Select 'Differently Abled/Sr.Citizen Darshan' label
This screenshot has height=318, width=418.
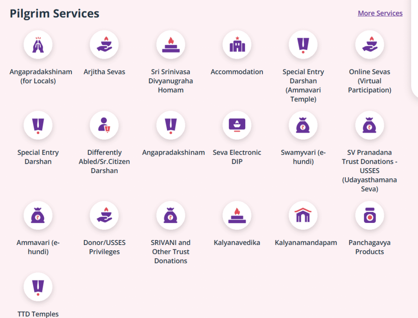[104, 161]
